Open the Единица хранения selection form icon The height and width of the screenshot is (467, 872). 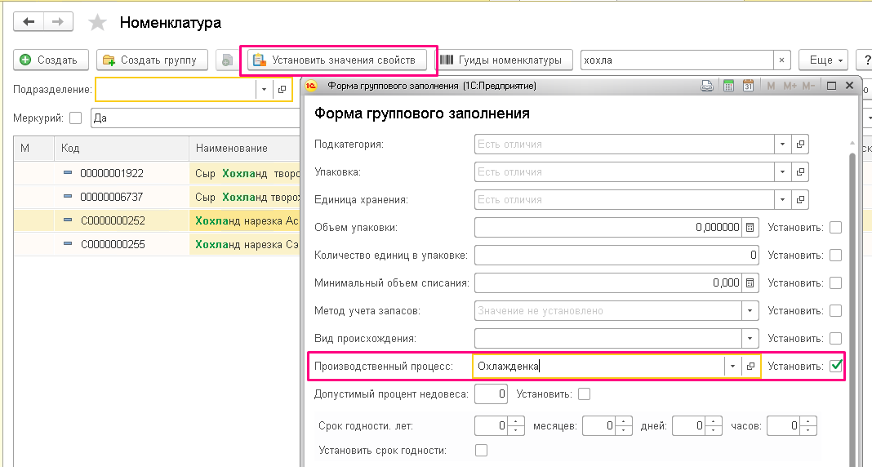pos(800,199)
